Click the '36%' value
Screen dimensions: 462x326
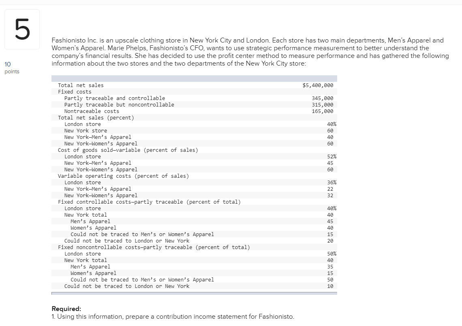[x=332, y=183]
